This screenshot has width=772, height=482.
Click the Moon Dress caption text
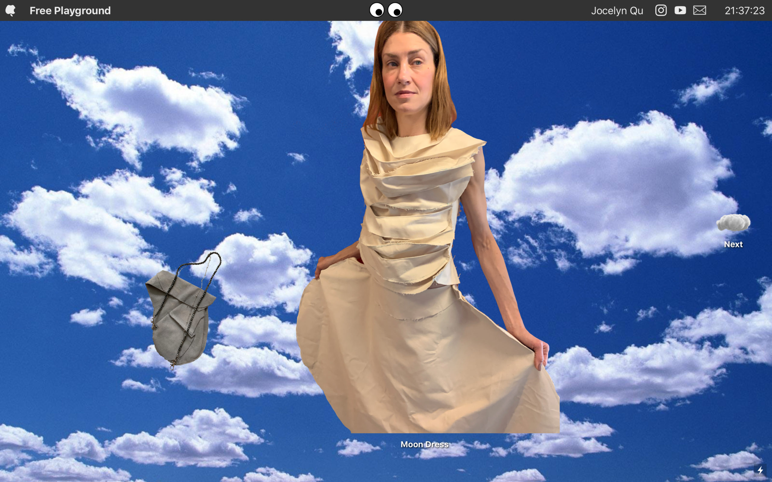[424, 444]
